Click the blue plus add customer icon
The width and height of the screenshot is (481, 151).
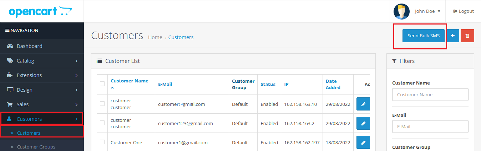pyautogui.click(x=453, y=36)
